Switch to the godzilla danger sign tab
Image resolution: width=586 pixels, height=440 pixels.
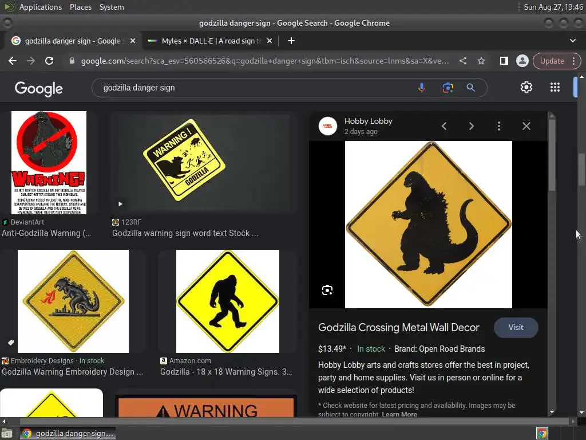point(73,41)
